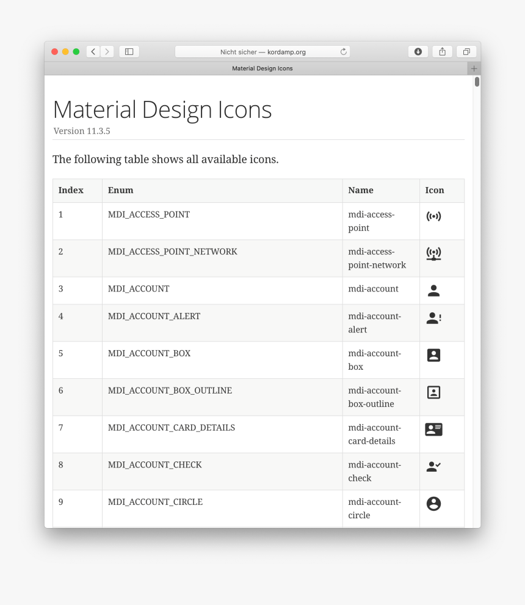Click the mdi-access-point-network name cell
The image size is (525, 605).
pos(381,258)
